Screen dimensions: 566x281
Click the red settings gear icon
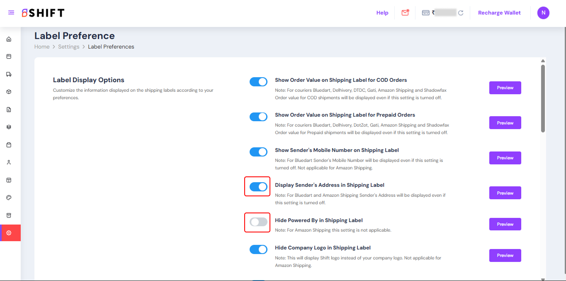[9, 233]
